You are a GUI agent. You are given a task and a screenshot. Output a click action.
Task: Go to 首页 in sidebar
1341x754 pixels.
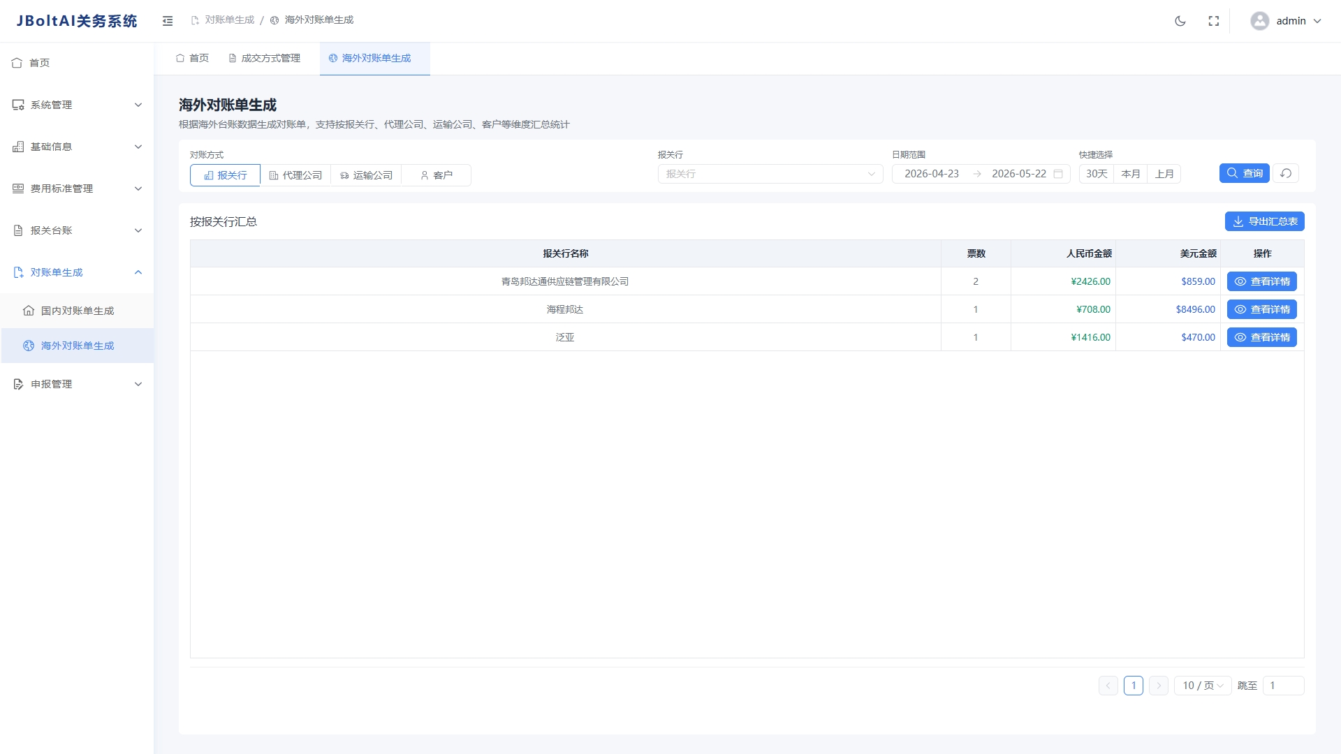click(x=77, y=63)
